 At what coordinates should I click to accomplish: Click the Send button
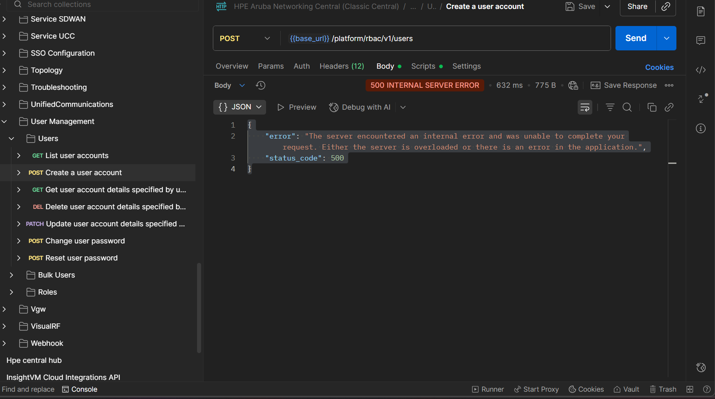click(x=635, y=38)
